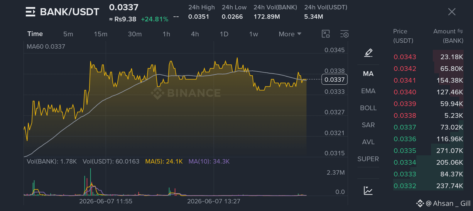Enable the SAR indicator
The width and height of the screenshot is (473, 211).
pos(368,125)
